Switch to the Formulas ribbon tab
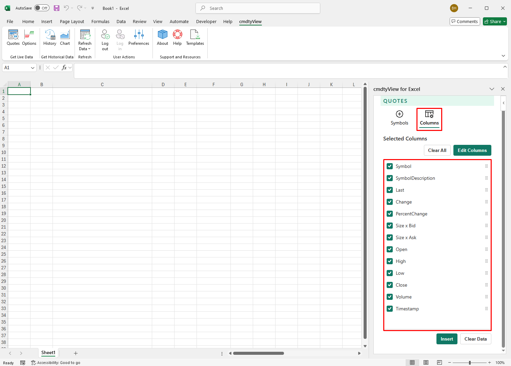511x366 pixels. pyautogui.click(x=100, y=21)
